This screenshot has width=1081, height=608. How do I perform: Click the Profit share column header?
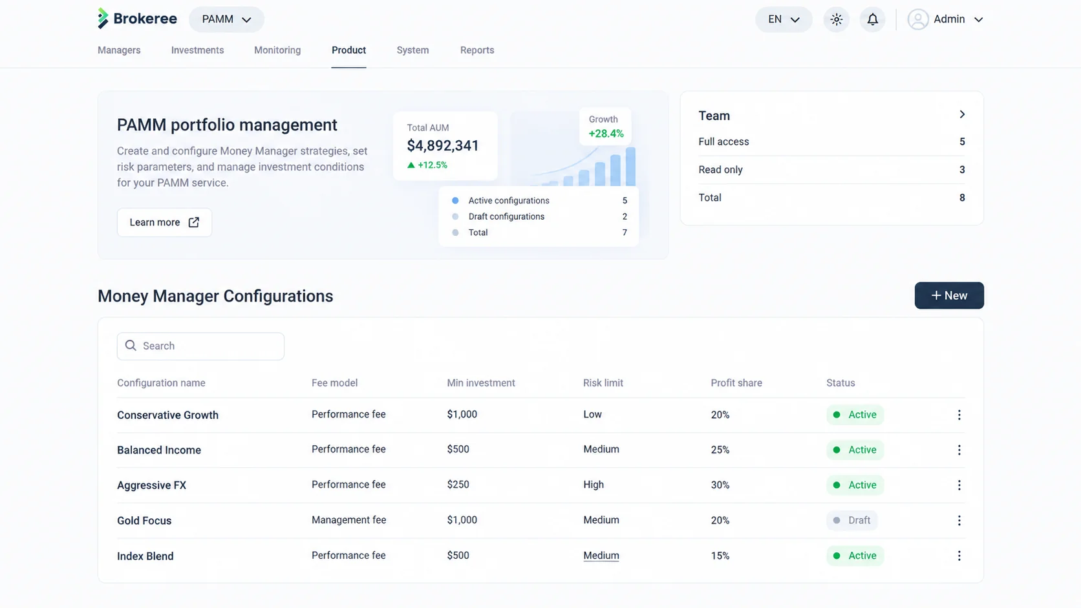[736, 383]
